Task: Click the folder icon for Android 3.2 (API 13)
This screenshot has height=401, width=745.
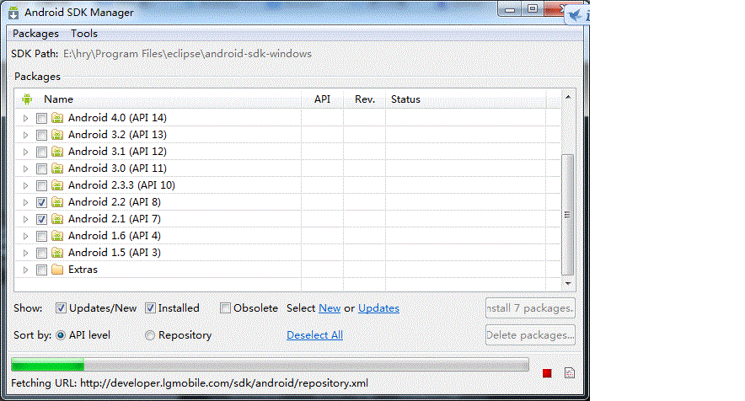Action: pos(57,135)
